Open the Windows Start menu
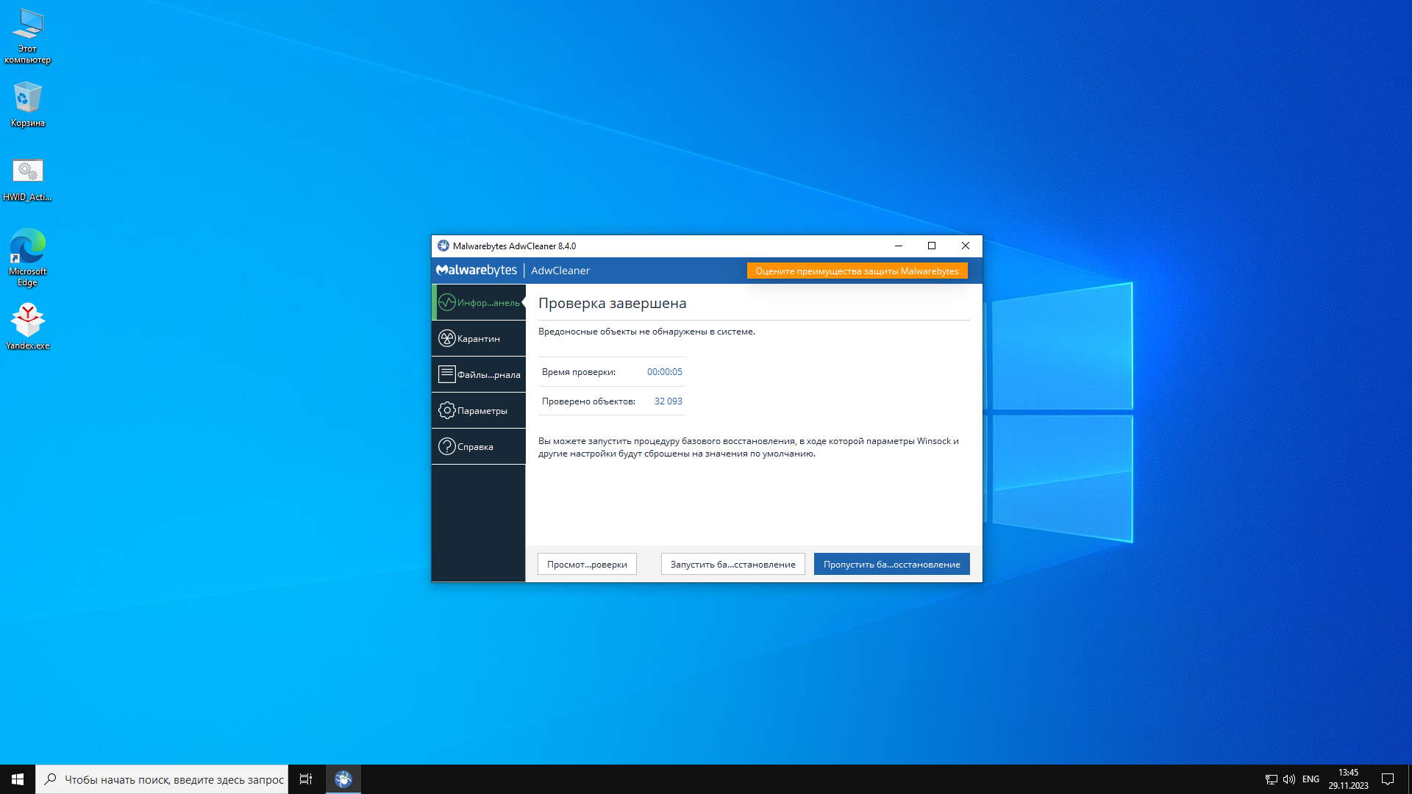This screenshot has height=794, width=1412. [18, 779]
